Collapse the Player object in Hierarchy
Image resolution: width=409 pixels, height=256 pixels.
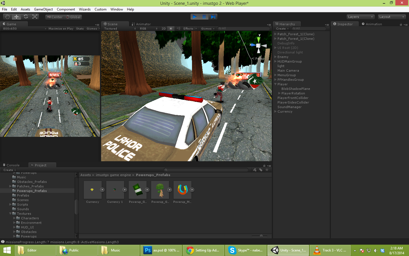click(x=275, y=84)
